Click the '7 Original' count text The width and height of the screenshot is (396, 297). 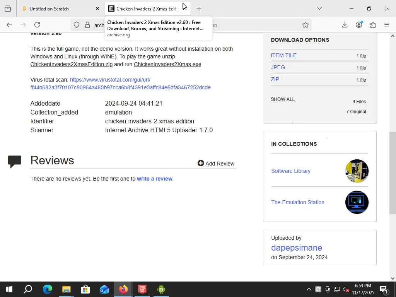pyautogui.click(x=356, y=112)
